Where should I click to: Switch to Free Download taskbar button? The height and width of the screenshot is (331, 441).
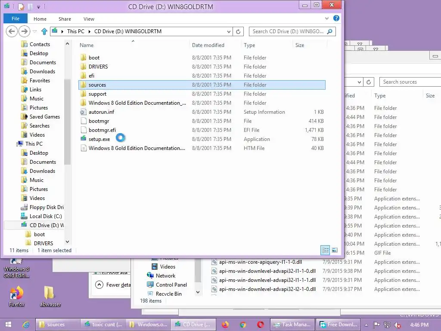(339, 325)
